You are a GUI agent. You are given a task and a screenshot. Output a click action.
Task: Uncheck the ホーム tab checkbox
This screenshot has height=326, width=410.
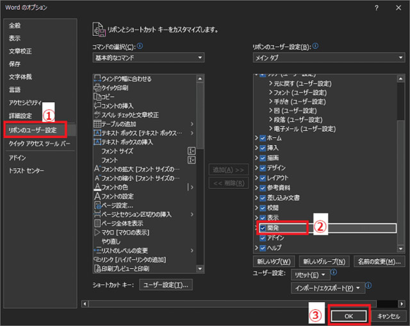(263, 138)
